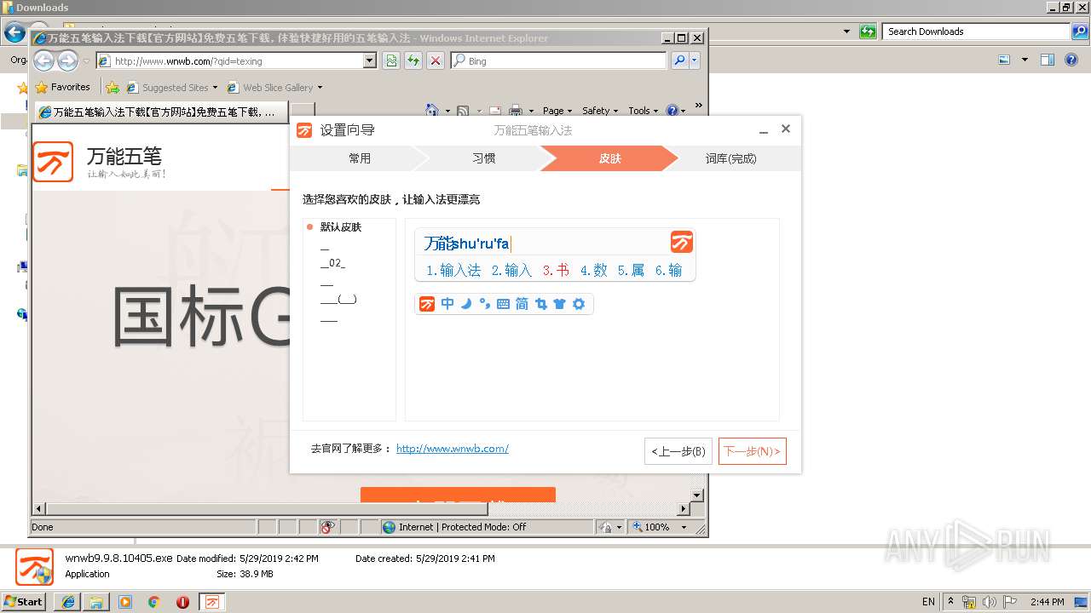
Task: Click candidate 5.属
Action: pyautogui.click(x=631, y=270)
